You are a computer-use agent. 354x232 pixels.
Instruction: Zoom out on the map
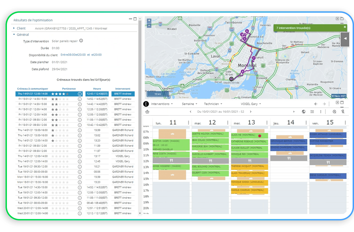(x=149, y=25)
